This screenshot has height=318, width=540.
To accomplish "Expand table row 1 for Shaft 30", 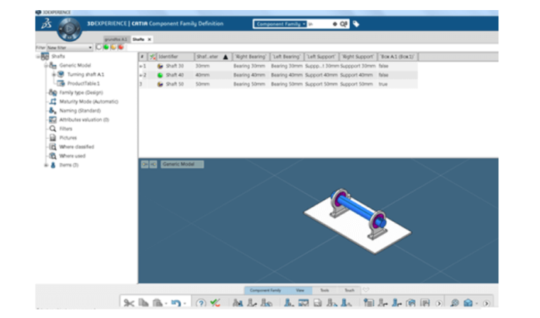I will pyautogui.click(x=140, y=66).
